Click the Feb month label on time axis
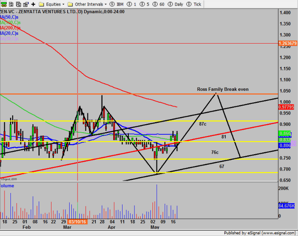 coord(27,227)
